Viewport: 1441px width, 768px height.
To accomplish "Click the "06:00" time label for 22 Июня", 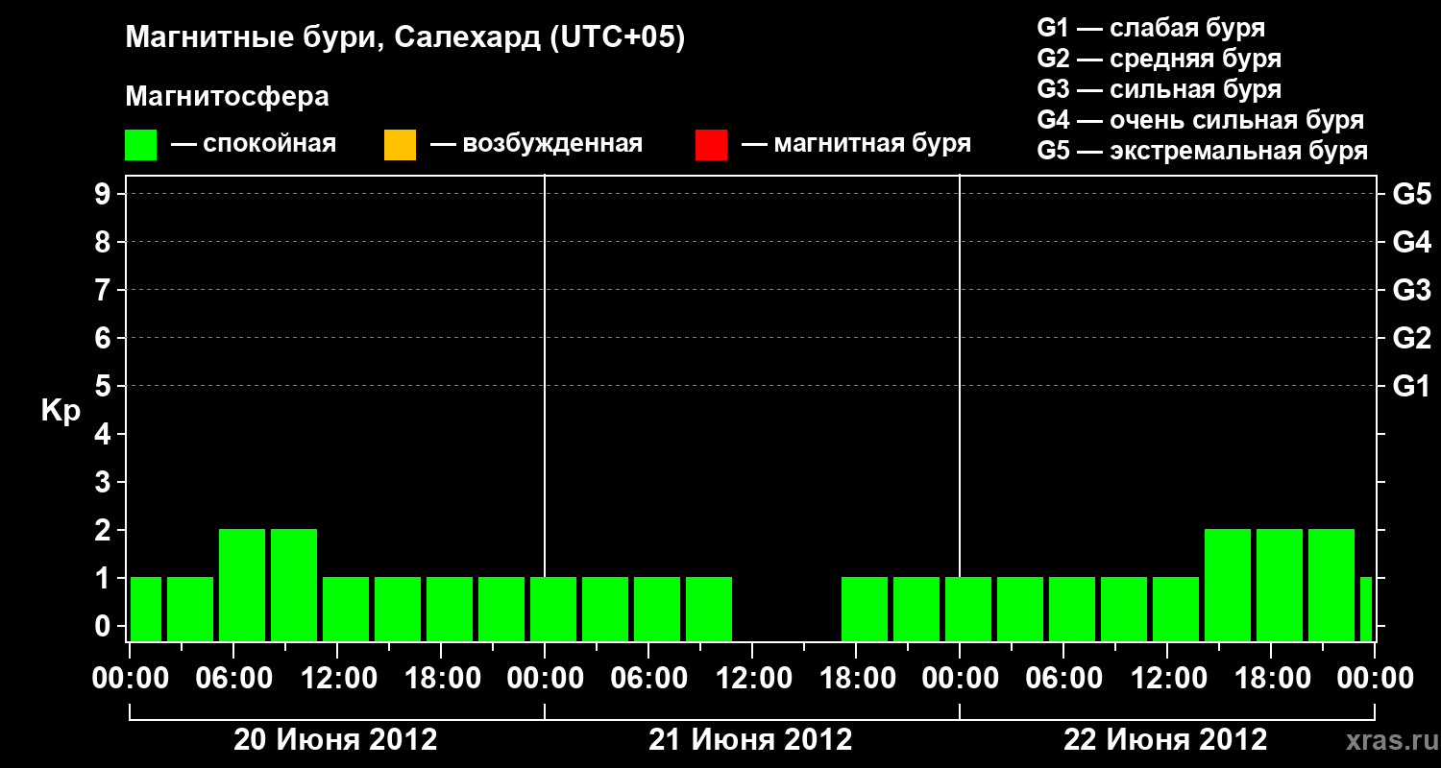I will [1063, 678].
